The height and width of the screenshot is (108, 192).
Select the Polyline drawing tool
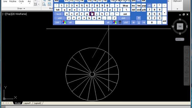point(13,1)
